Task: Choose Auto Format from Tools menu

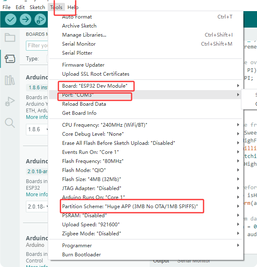Action: click(x=146, y=17)
